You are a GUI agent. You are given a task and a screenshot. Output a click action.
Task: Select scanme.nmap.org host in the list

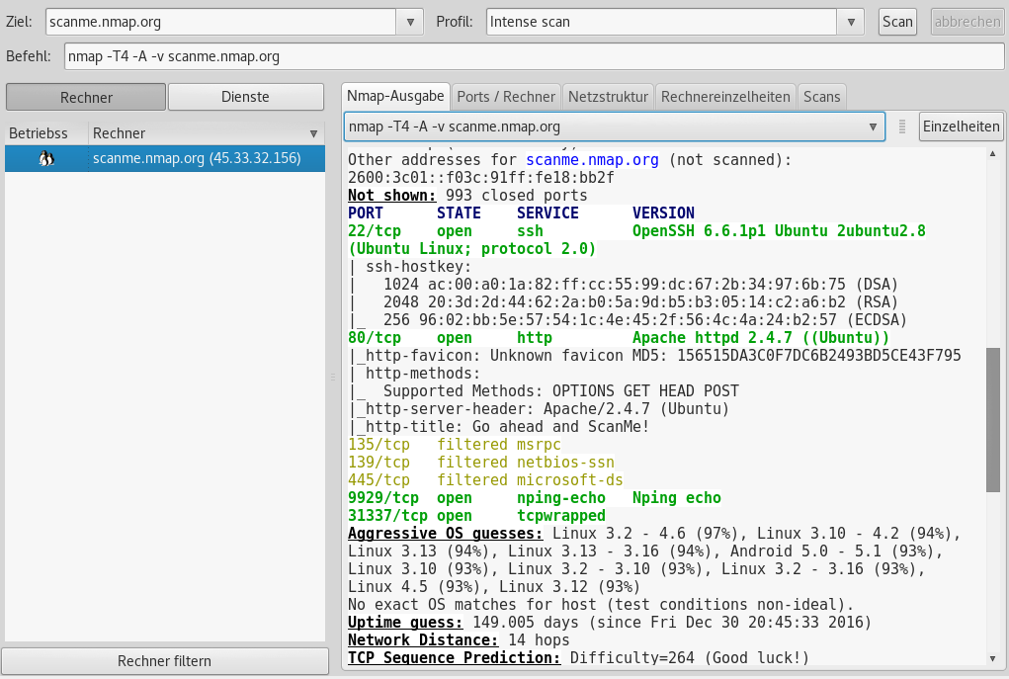pos(196,158)
